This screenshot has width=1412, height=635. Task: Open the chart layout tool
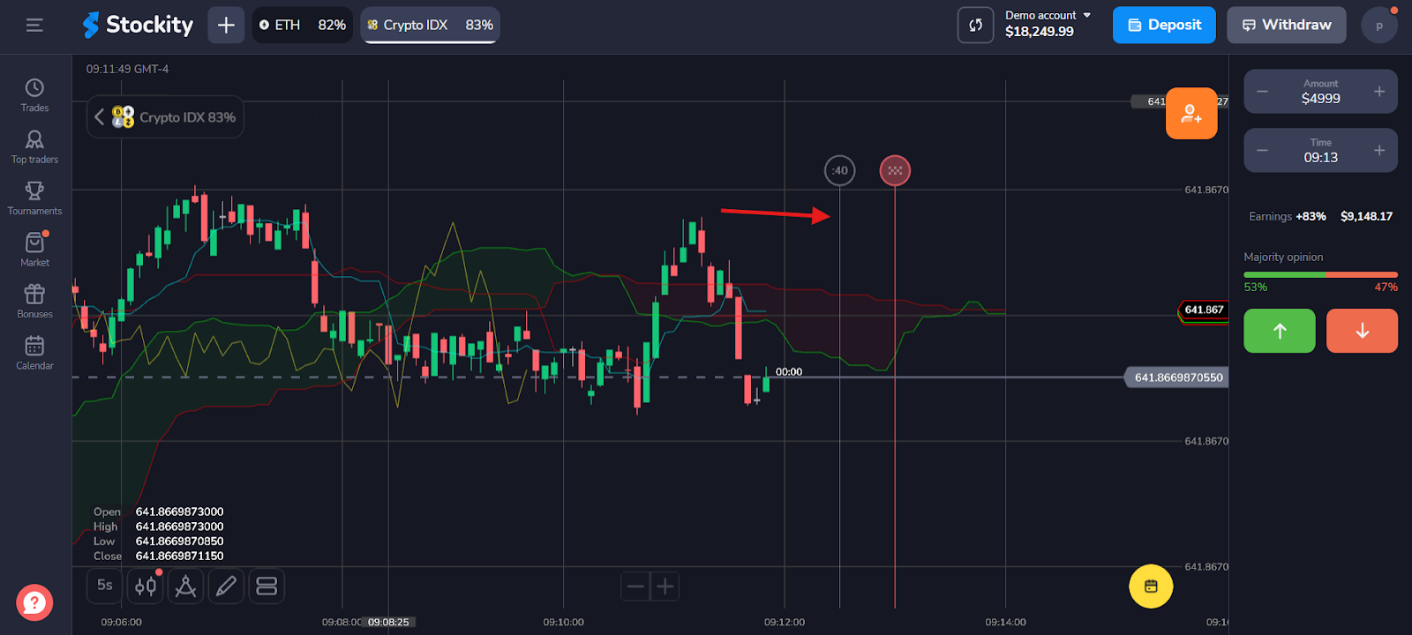[x=267, y=586]
